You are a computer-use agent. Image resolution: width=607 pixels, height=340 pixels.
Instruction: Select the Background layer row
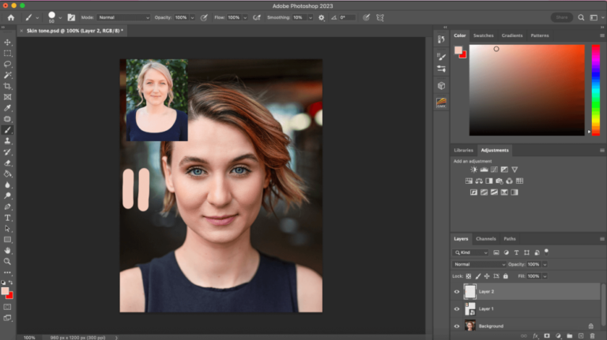pos(526,326)
